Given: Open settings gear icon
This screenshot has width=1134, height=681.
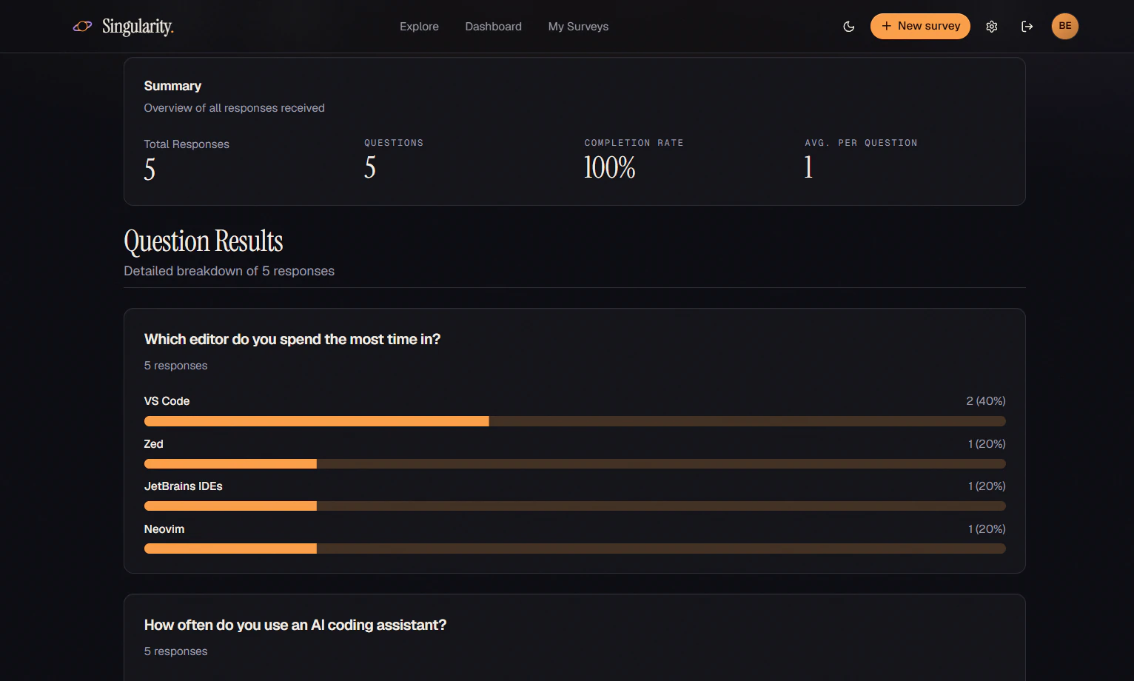Looking at the screenshot, I should [992, 27].
